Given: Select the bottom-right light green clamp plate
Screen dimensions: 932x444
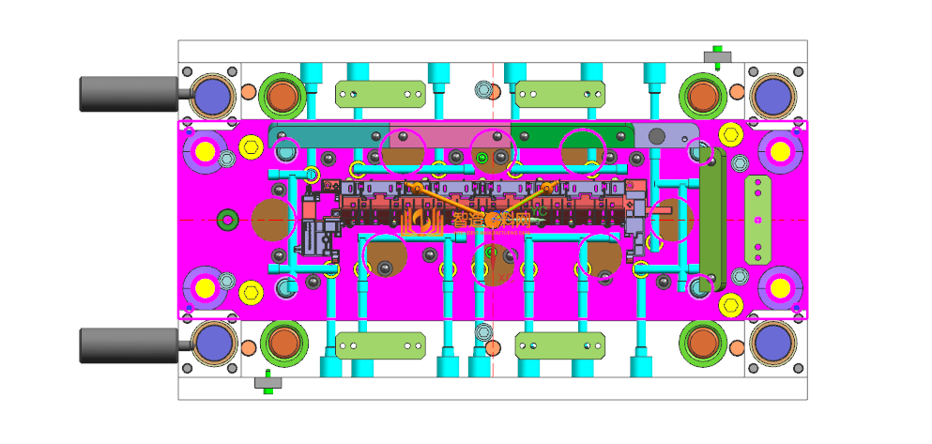Looking at the screenshot, I should point(560,345).
